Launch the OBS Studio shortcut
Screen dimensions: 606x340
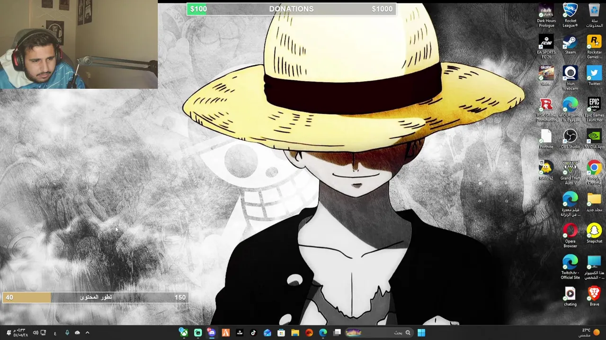570,139
